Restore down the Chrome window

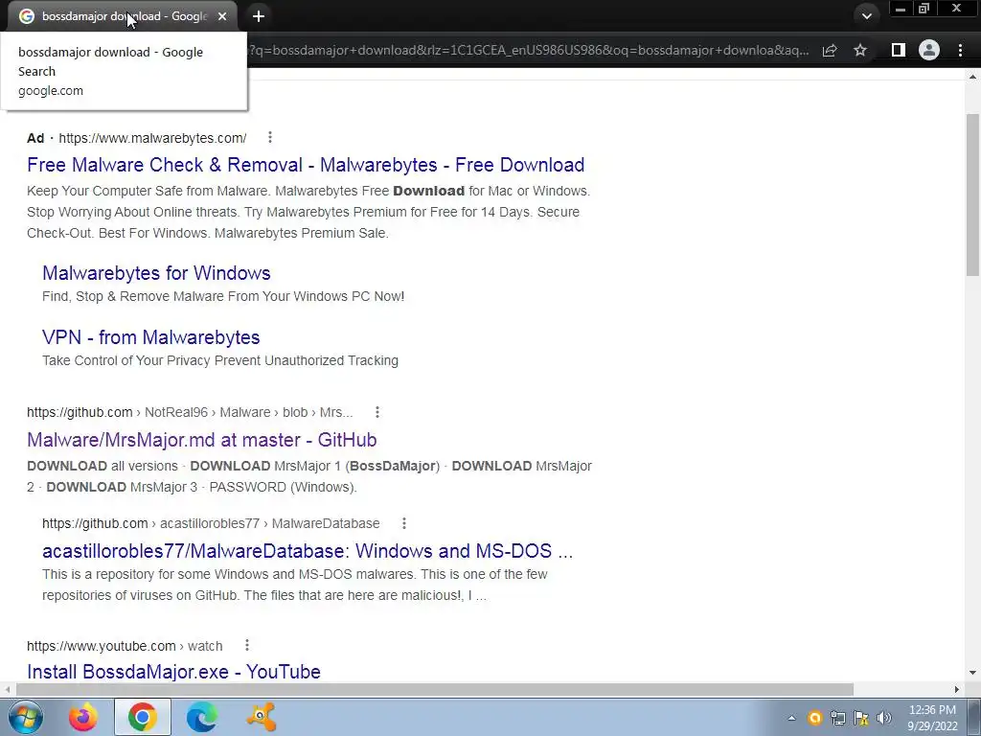pos(924,9)
